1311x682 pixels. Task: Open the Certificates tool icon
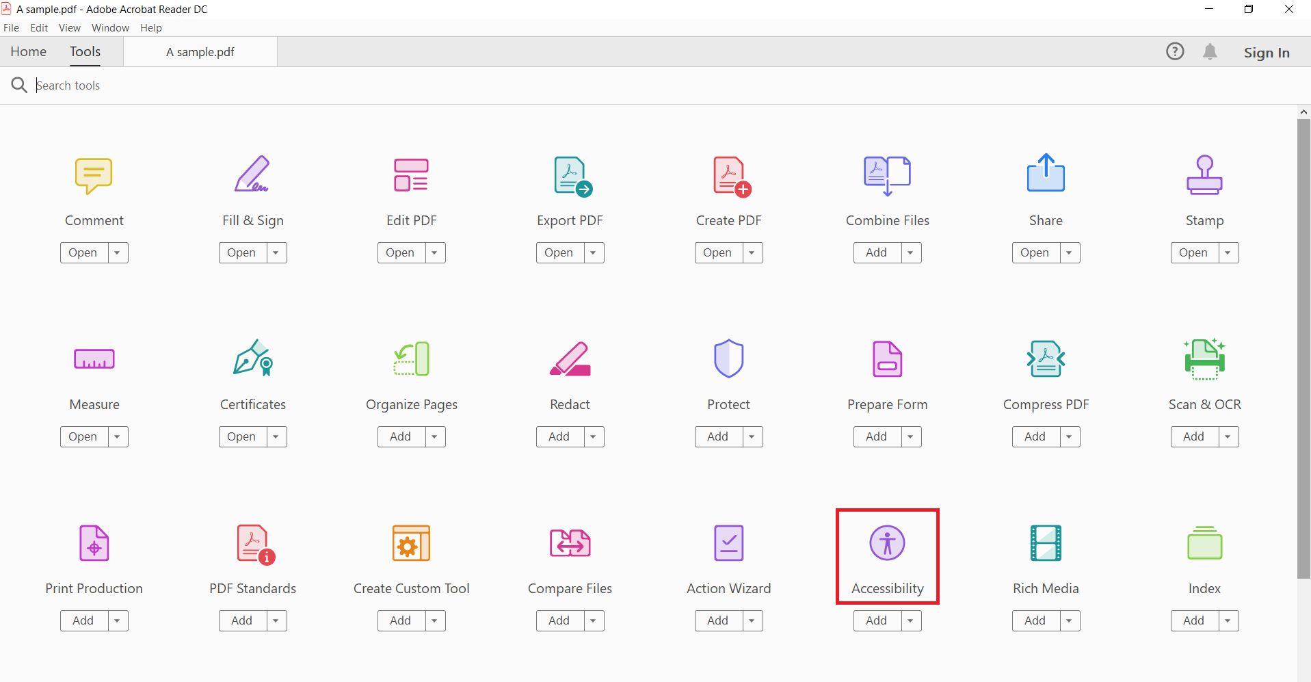(252, 358)
